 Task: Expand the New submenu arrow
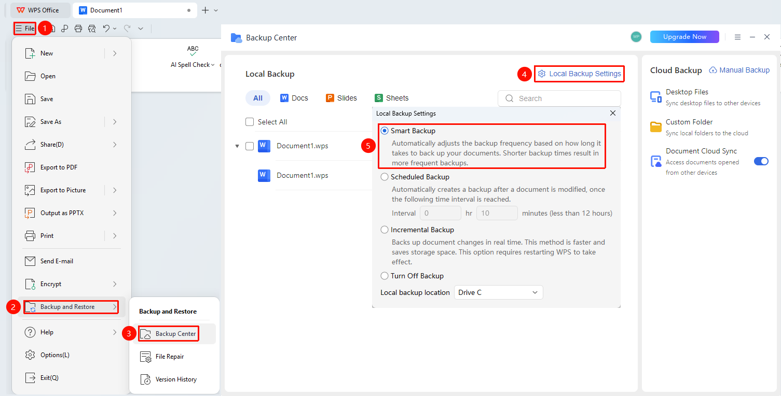115,53
